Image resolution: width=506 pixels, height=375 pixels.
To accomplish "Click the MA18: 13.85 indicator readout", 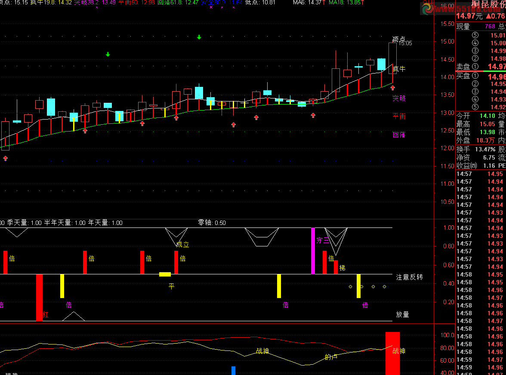I will pyautogui.click(x=347, y=3).
